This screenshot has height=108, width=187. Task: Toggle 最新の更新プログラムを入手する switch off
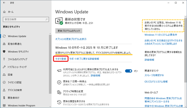coord(128,71)
